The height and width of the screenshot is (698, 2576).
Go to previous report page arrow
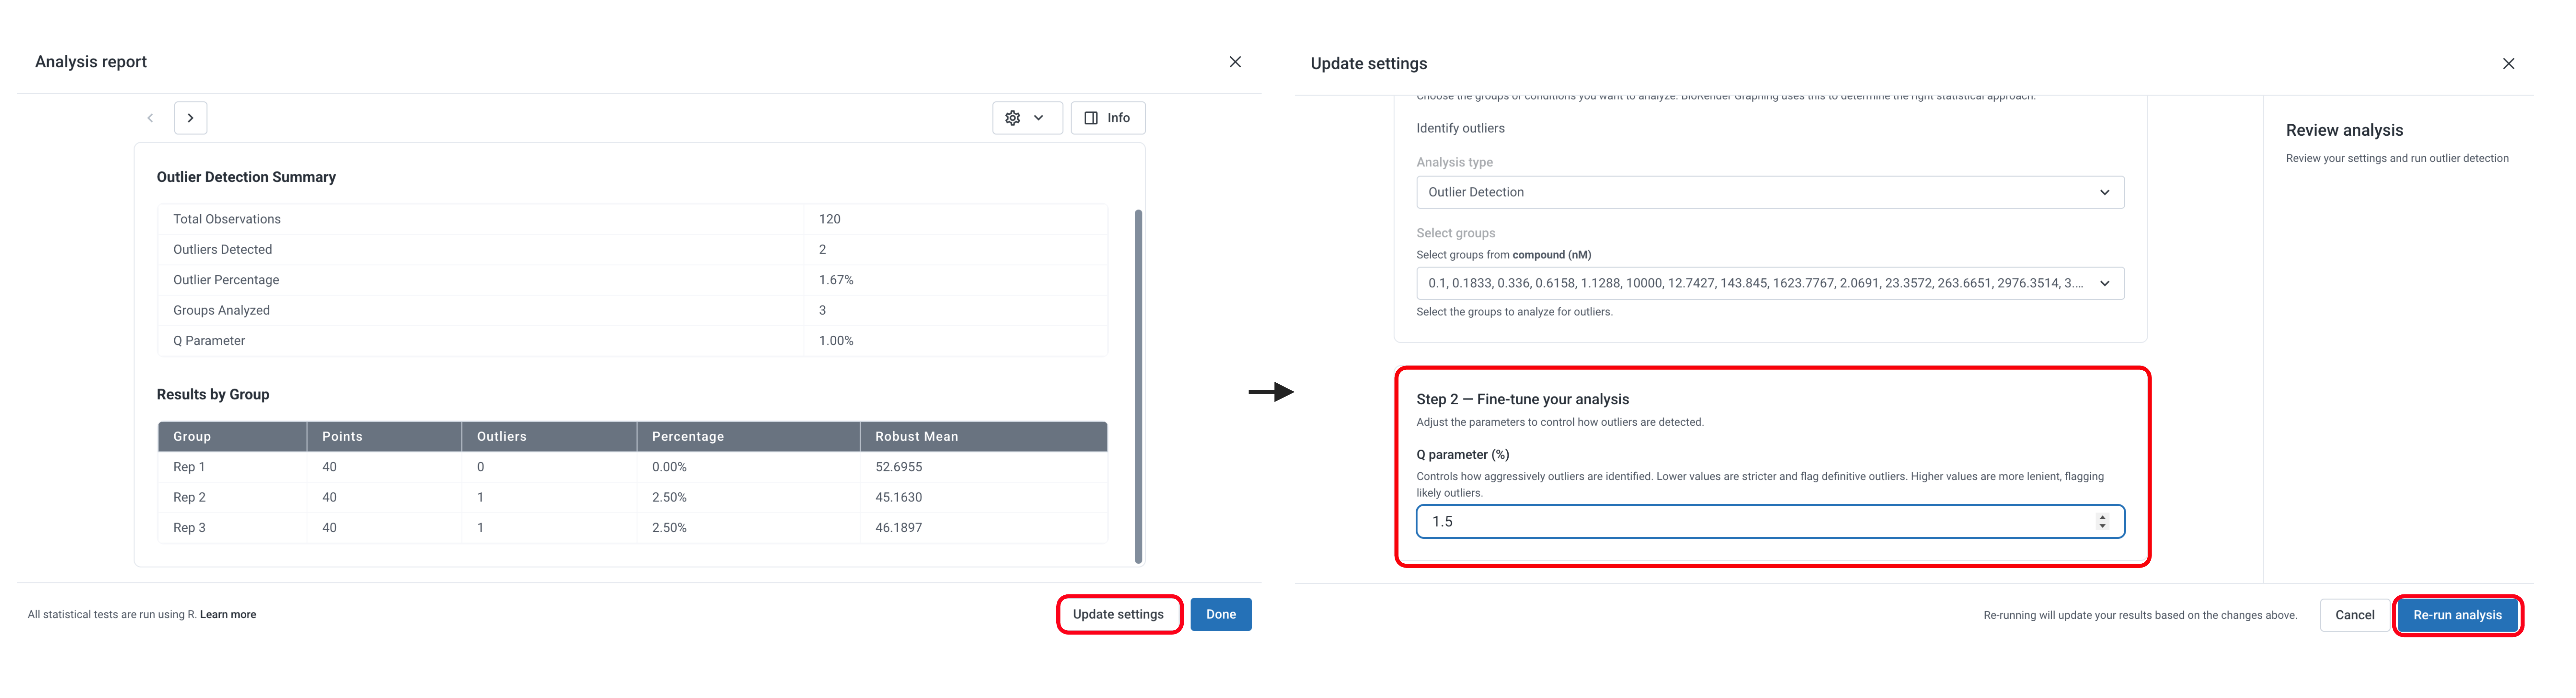click(150, 118)
